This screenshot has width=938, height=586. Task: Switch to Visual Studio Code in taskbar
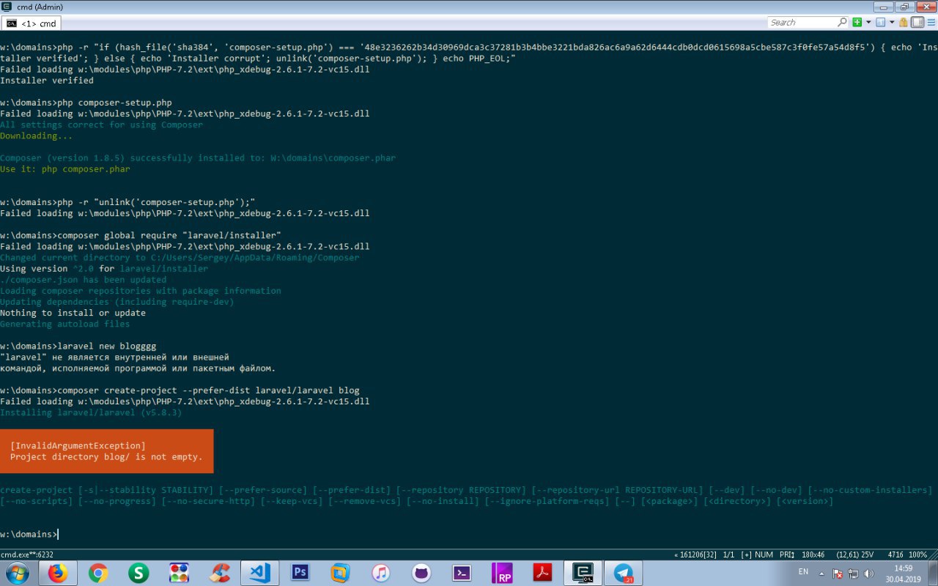pyautogui.click(x=259, y=573)
